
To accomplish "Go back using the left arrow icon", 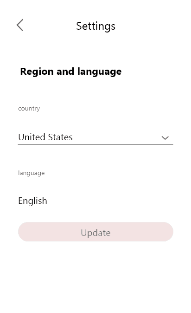I will pos(20,25).
